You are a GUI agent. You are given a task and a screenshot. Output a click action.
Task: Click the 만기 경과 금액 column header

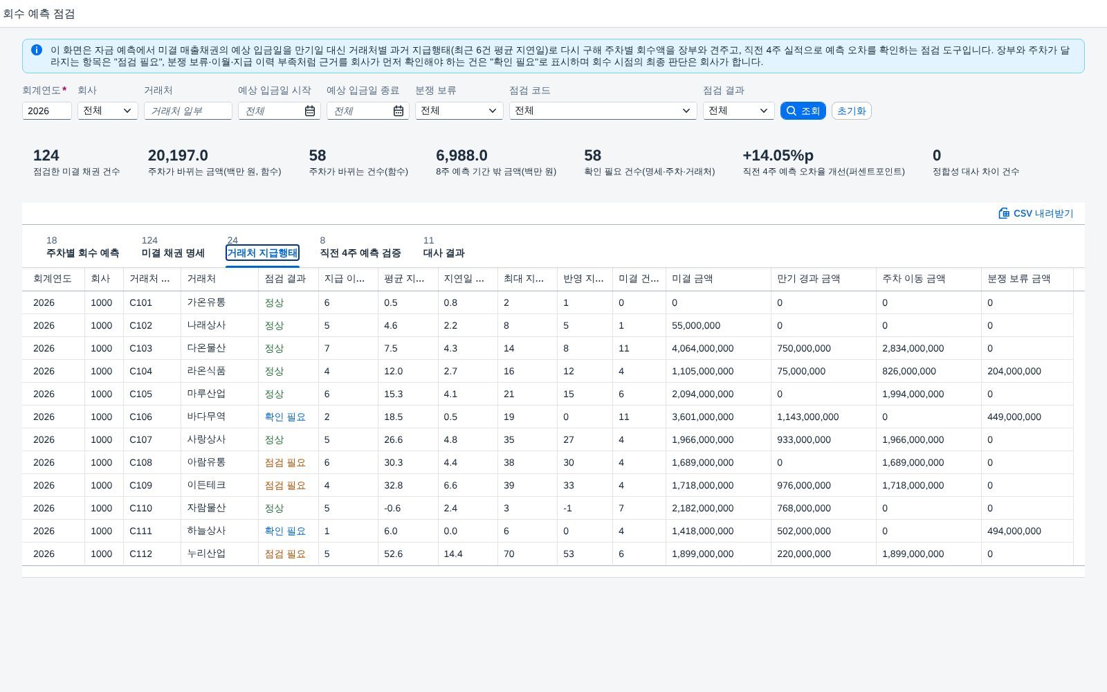pyautogui.click(x=823, y=279)
